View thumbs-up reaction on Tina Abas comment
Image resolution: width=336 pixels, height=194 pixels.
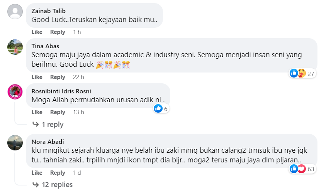294,73
